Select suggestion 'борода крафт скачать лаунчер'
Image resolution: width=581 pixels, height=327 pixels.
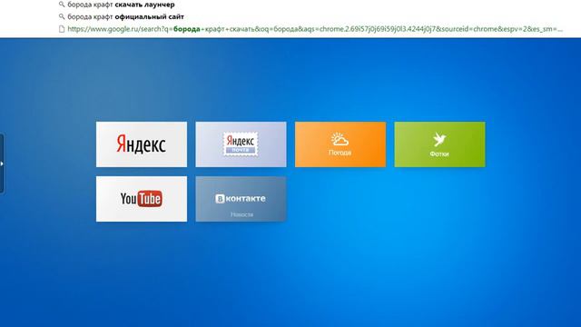pos(121,5)
